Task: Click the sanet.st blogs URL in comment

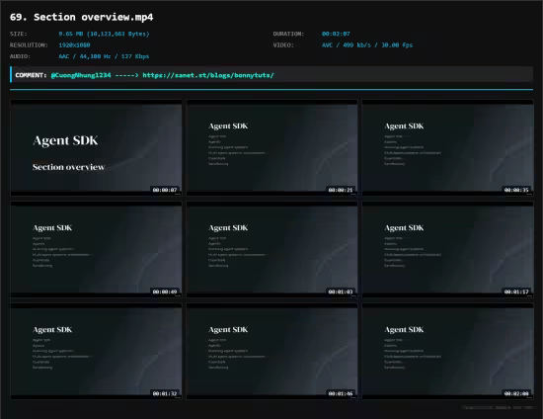Action: 208,75
